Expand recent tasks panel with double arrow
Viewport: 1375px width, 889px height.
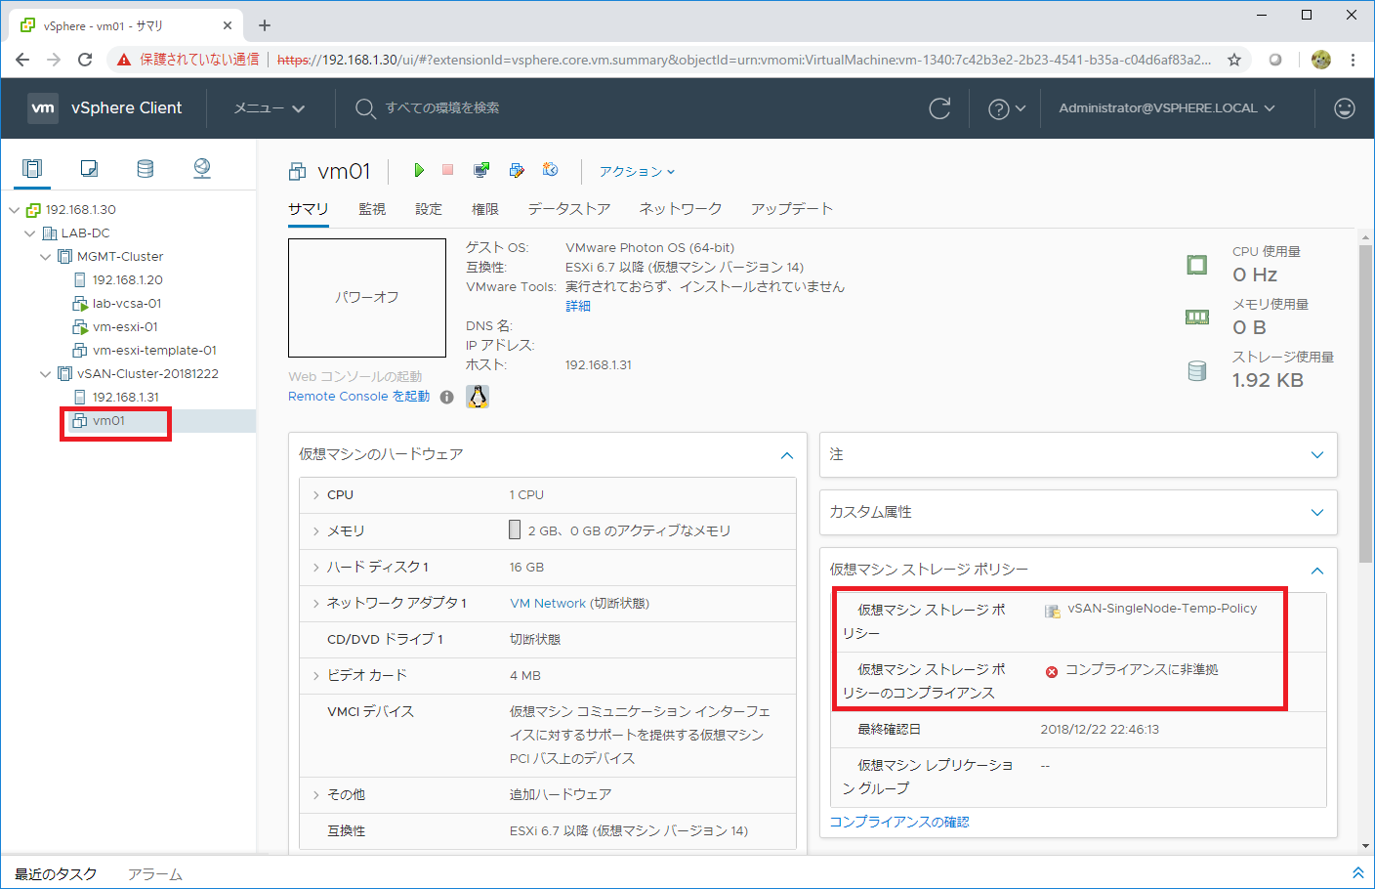click(x=1357, y=872)
